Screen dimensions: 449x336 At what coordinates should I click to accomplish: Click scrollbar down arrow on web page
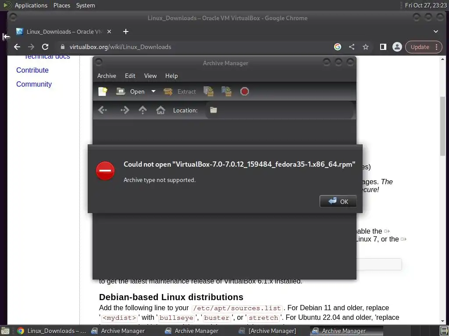pos(443,321)
